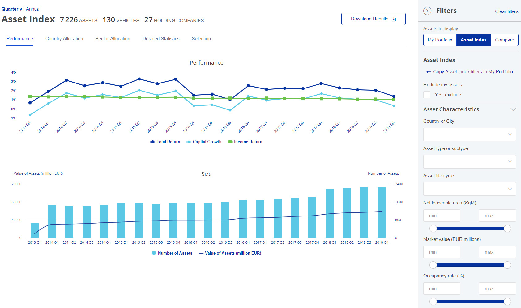Select Compare display option

(505, 40)
